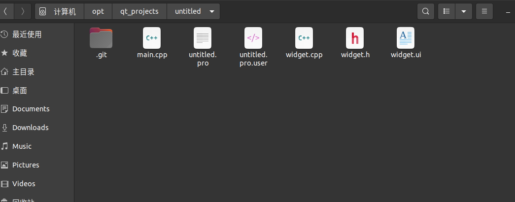Image resolution: width=515 pixels, height=202 pixels.
Task: Go forward with the right arrow button
Action: [22, 11]
